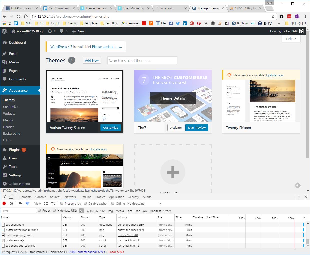Open the Apps bookmark grid icon
The image size is (310, 255).
[x=4, y=23]
